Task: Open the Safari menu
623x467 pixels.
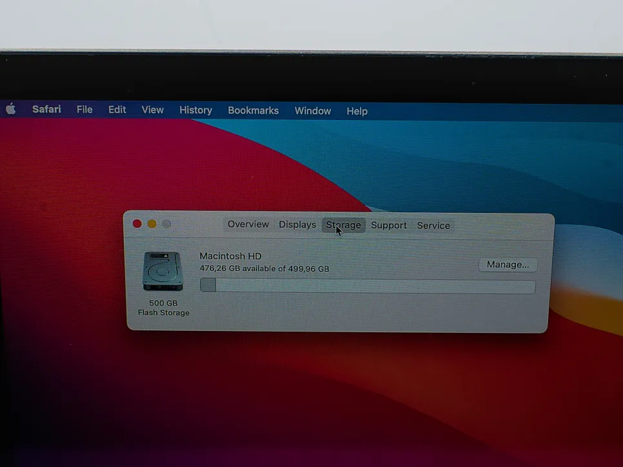Action: [46, 109]
